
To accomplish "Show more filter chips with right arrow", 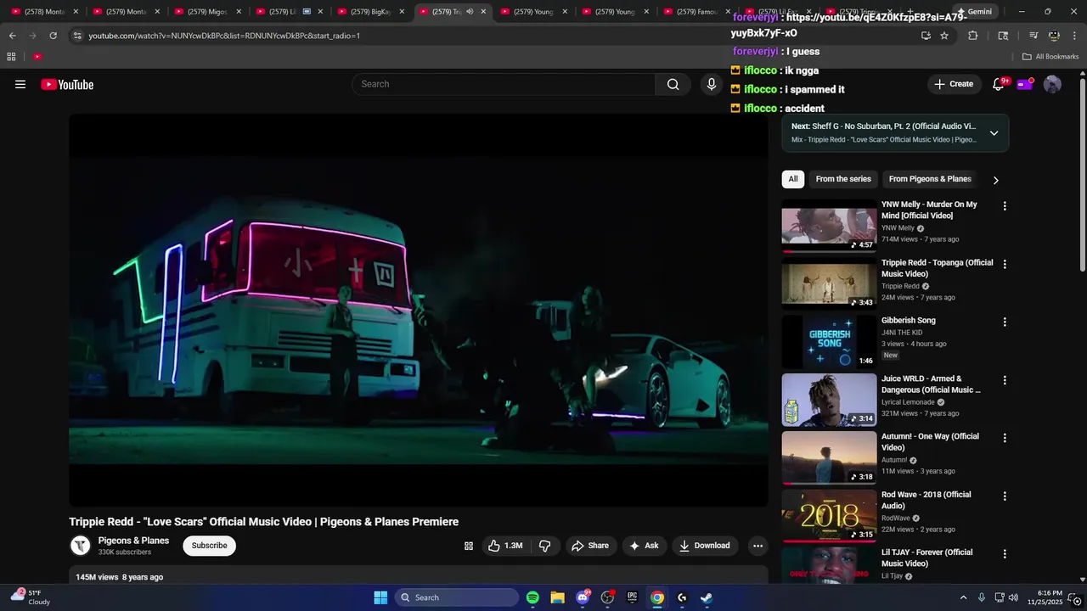I will coord(995,180).
